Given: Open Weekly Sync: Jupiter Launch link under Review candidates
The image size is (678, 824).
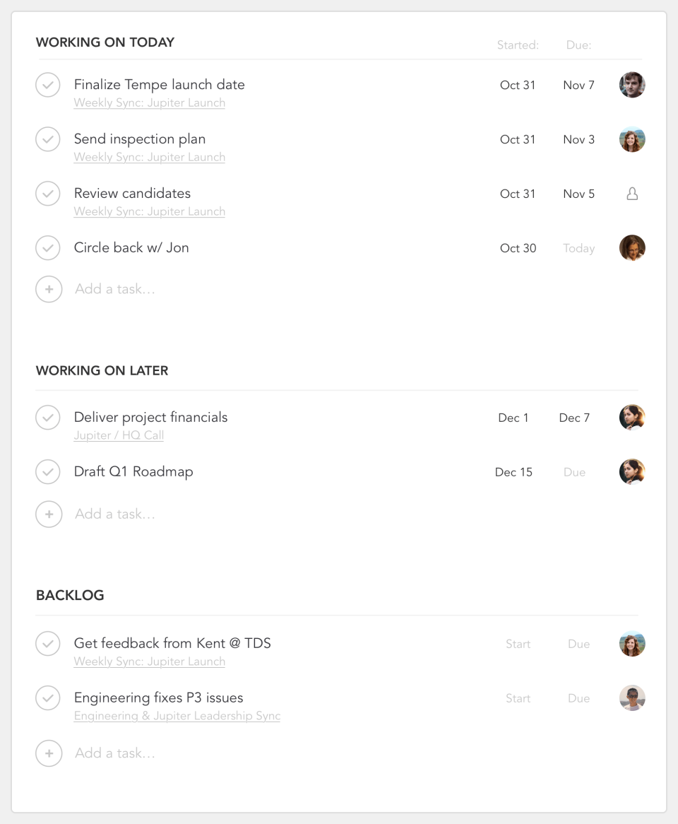Looking at the screenshot, I should [149, 211].
